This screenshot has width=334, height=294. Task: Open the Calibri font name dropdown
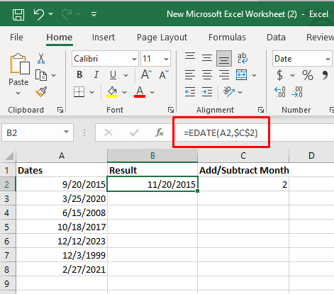coord(134,59)
